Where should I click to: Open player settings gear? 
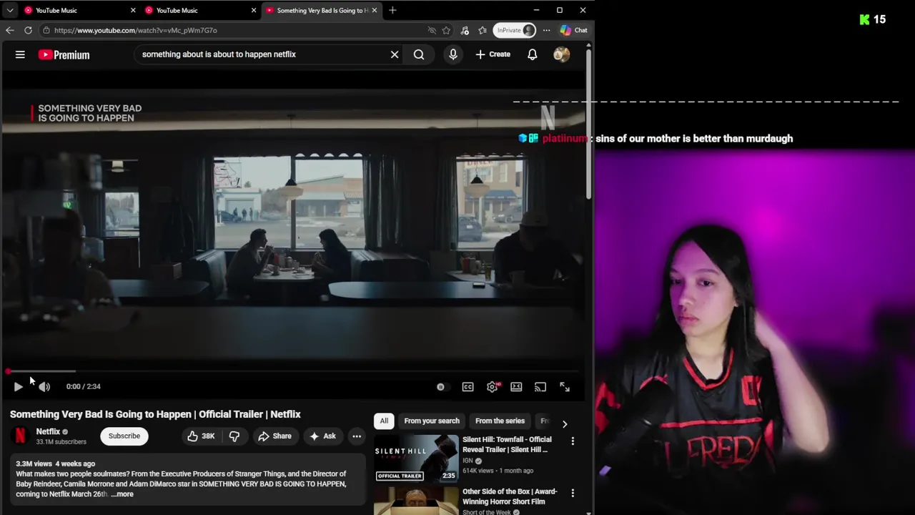(x=493, y=387)
